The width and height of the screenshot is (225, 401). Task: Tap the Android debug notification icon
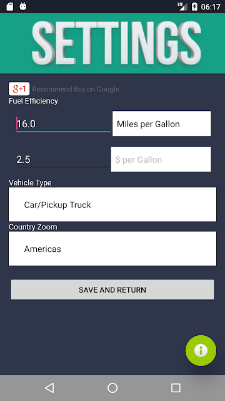[23, 7]
